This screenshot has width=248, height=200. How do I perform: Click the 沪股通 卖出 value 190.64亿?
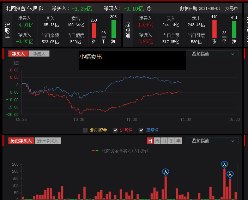point(76,25)
